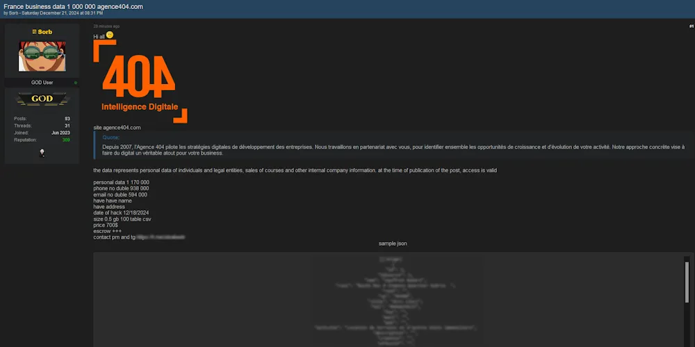Click the 'by Sorb' author line in header
The image size is (695, 347).
click(54, 13)
